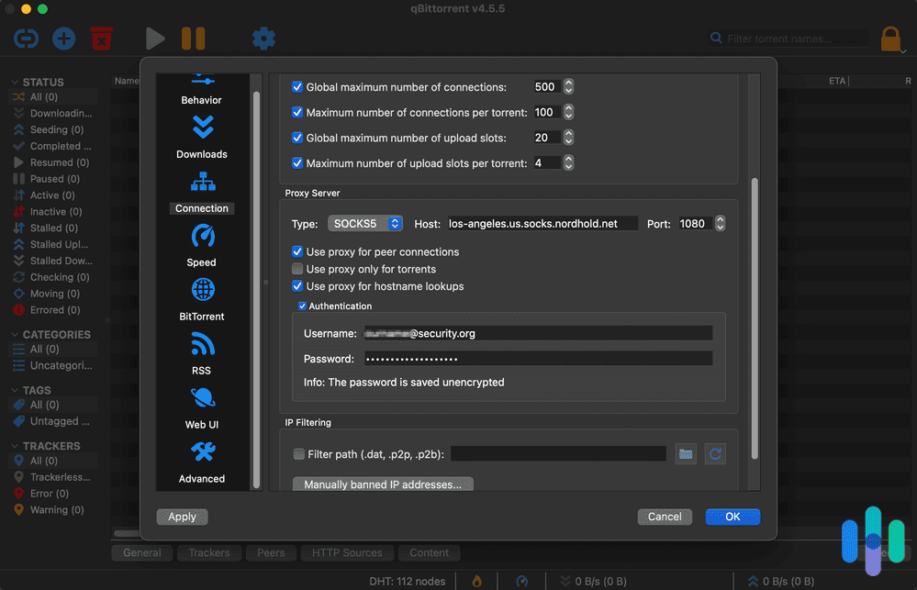Select the Speed settings icon

tap(201, 246)
